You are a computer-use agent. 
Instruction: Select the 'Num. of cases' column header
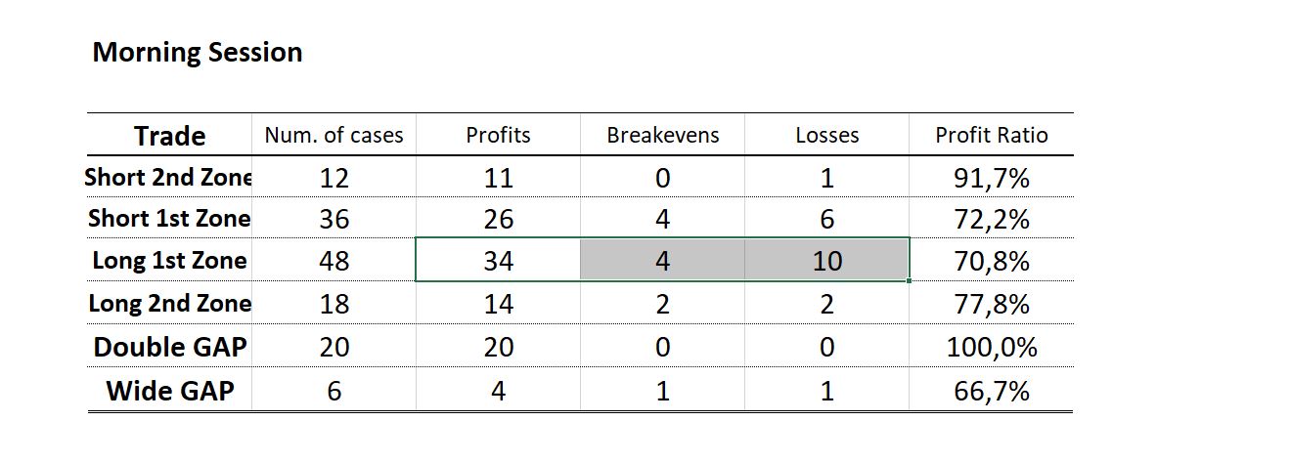point(334,136)
